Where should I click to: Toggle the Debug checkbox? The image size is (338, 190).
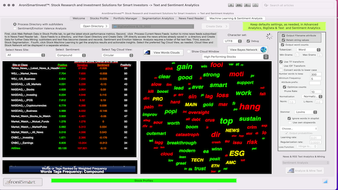248,41
